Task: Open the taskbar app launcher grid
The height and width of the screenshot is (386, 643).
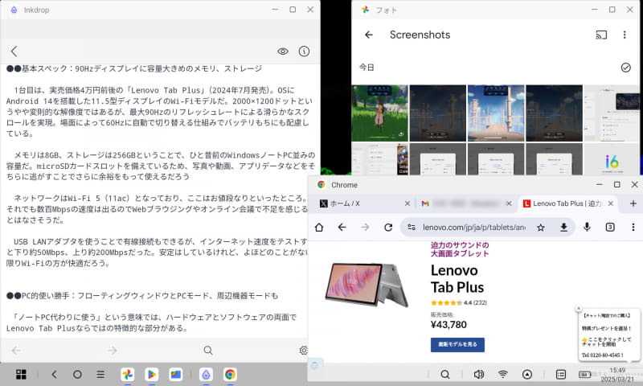Action: click(21, 374)
